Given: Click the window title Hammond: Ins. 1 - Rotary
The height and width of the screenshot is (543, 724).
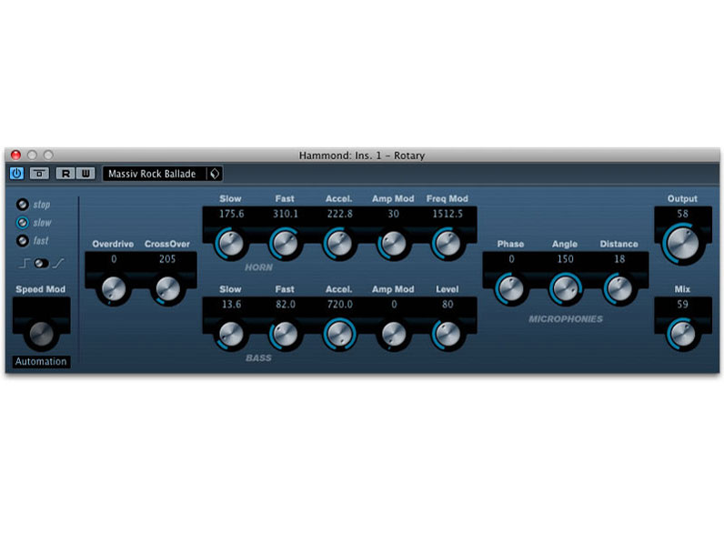Looking at the screenshot, I should 361,156.
